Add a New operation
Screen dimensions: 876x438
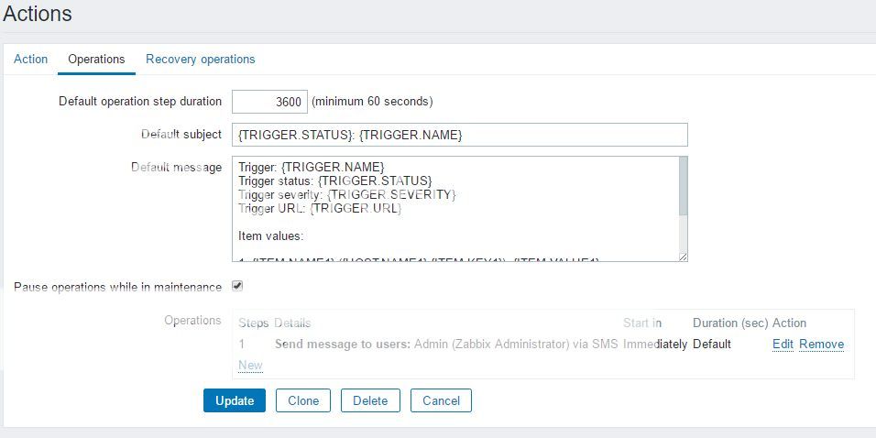250,365
